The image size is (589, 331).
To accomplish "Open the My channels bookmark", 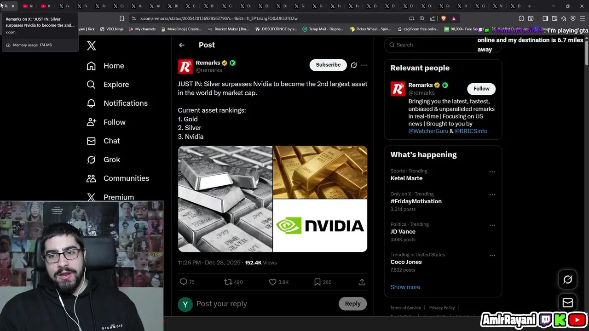I will point(142,29).
